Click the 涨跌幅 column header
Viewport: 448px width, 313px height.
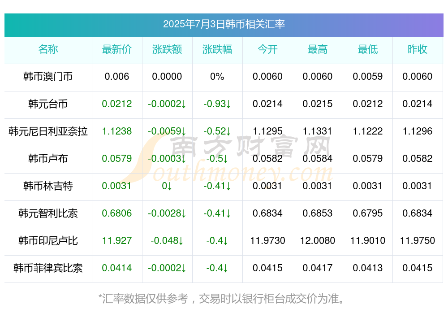[x=217, y=49]
